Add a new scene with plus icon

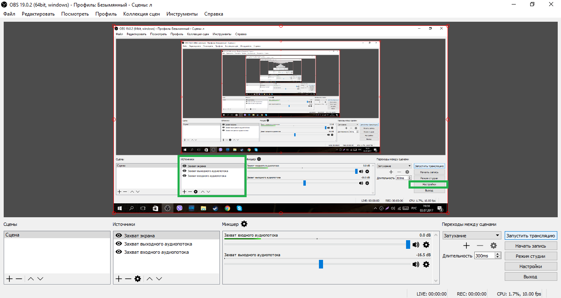pos(9,279)
